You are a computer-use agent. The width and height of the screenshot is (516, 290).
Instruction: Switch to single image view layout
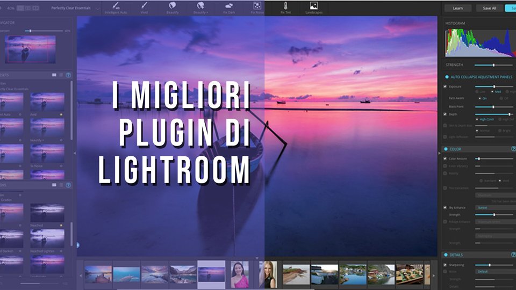pyautogui.click(x=20, y=8)
